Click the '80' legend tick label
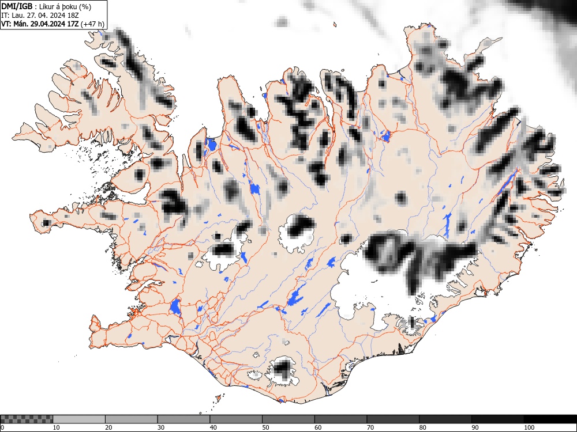Viewport: 577px width, 432px height. click(x=422, y=427)
